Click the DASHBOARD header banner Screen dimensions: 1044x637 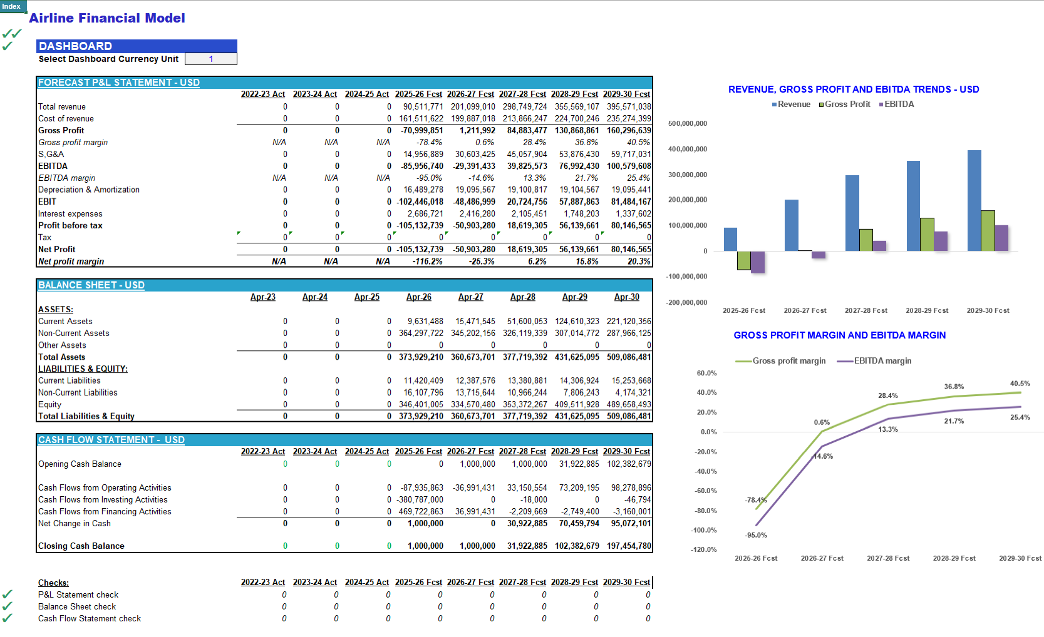(137, 46)
